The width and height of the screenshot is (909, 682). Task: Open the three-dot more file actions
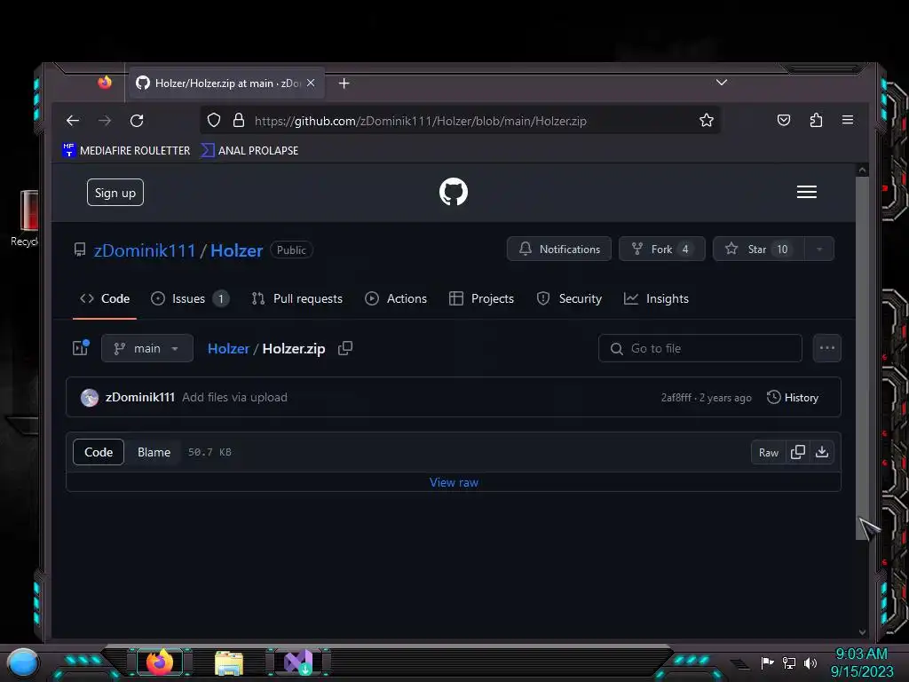[826, 348]
